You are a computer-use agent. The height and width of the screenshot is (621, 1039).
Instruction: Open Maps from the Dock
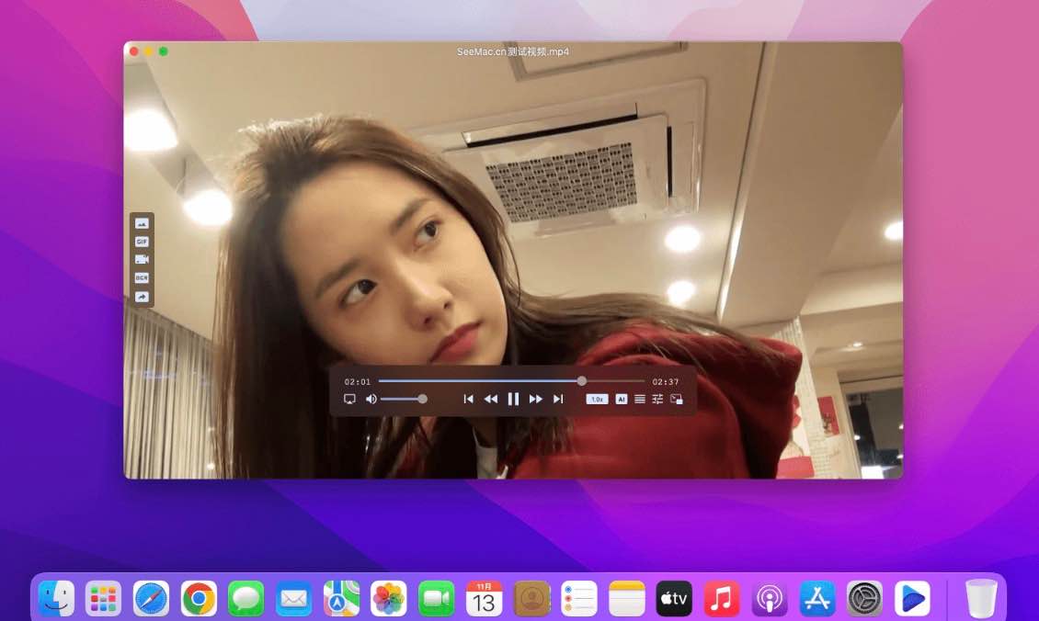coord(341,598)
